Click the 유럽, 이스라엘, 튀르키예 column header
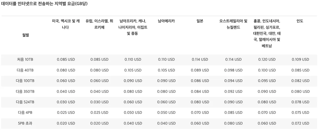The image size is (318, 130). pos(99,24)
